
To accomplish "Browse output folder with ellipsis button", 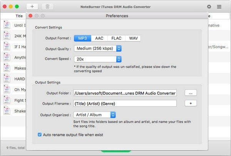I will (191, 93).
